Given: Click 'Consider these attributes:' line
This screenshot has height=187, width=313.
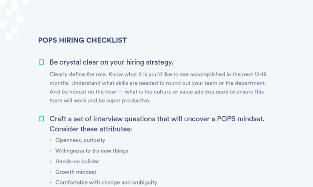Looking at the screenshot, I should click(x=91, y=129).
